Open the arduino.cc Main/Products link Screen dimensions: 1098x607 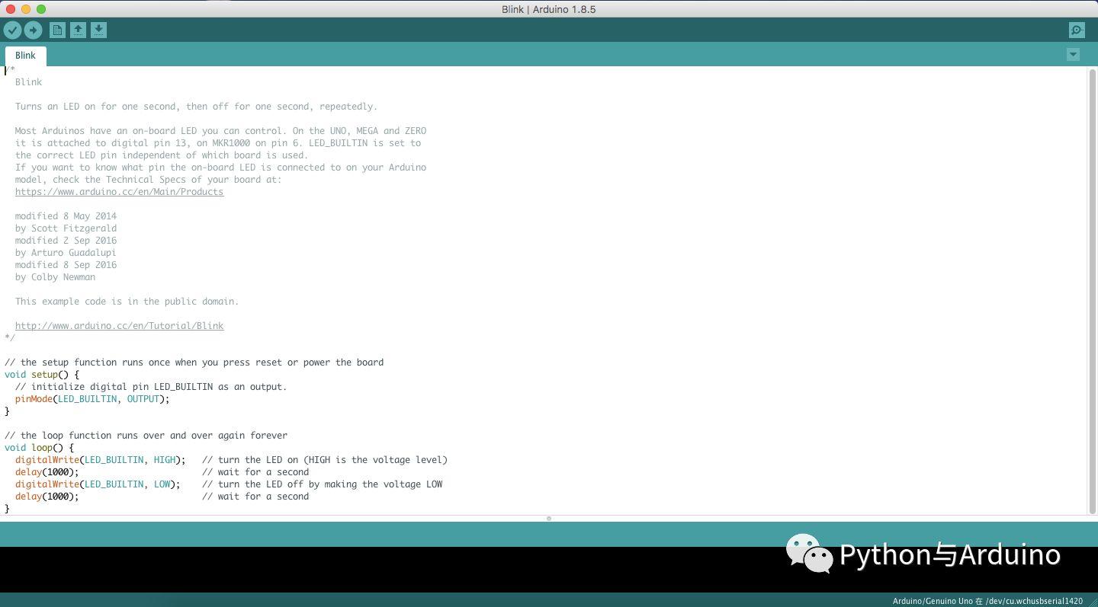119,192
